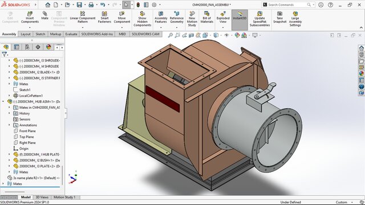Image resolution: width=365 pixels, height=205 pixels.
Task: Expand the bottom-level Mates folder
Action: pyautogui.click(x=3, y=183)
